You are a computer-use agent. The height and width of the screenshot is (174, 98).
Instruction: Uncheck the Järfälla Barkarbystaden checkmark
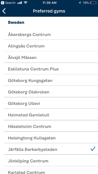[x=93, y=149]
